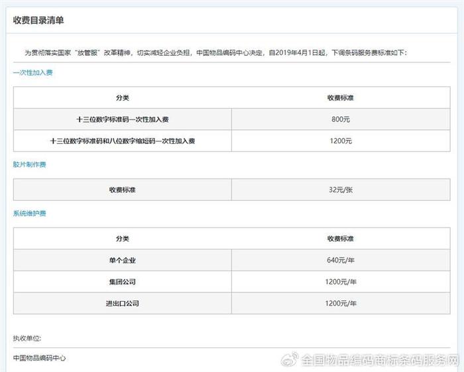
Task: Click the 分类 header in the 一次性加入费 table
Action: pos(123,97)
